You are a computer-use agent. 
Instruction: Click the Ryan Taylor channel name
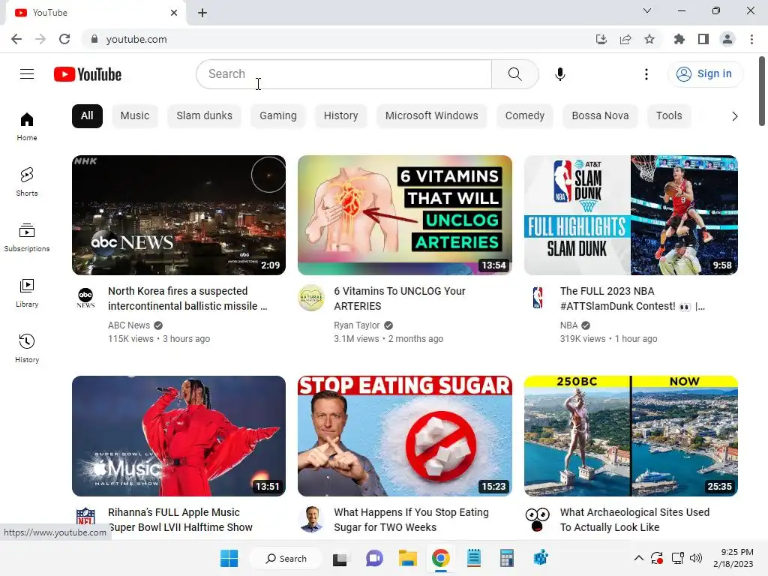pos(356,325)
